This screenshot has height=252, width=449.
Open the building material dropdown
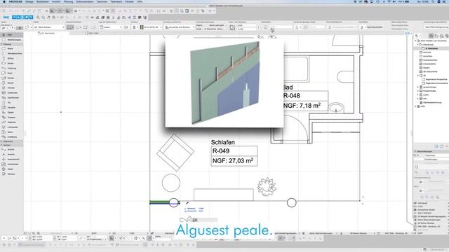coord(151,27)
